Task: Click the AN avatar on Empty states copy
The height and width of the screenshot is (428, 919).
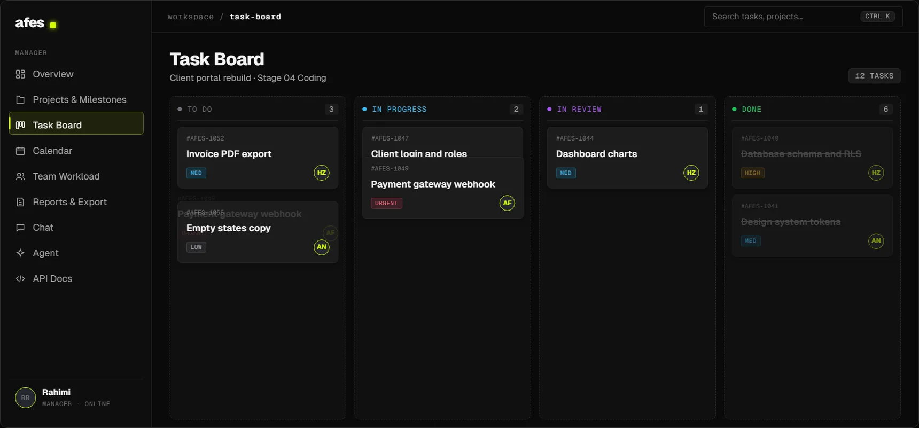Action: coord(322,247)
